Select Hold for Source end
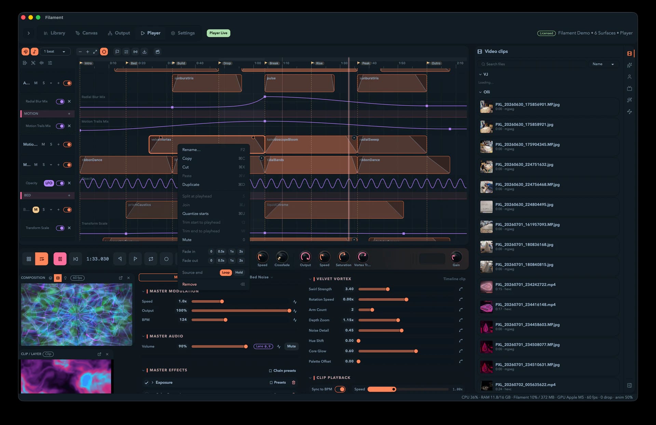This screenshot has width=656, height=425. (x=239, y=273)
